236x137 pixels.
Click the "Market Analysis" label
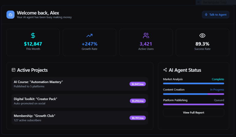click(173, 79)
